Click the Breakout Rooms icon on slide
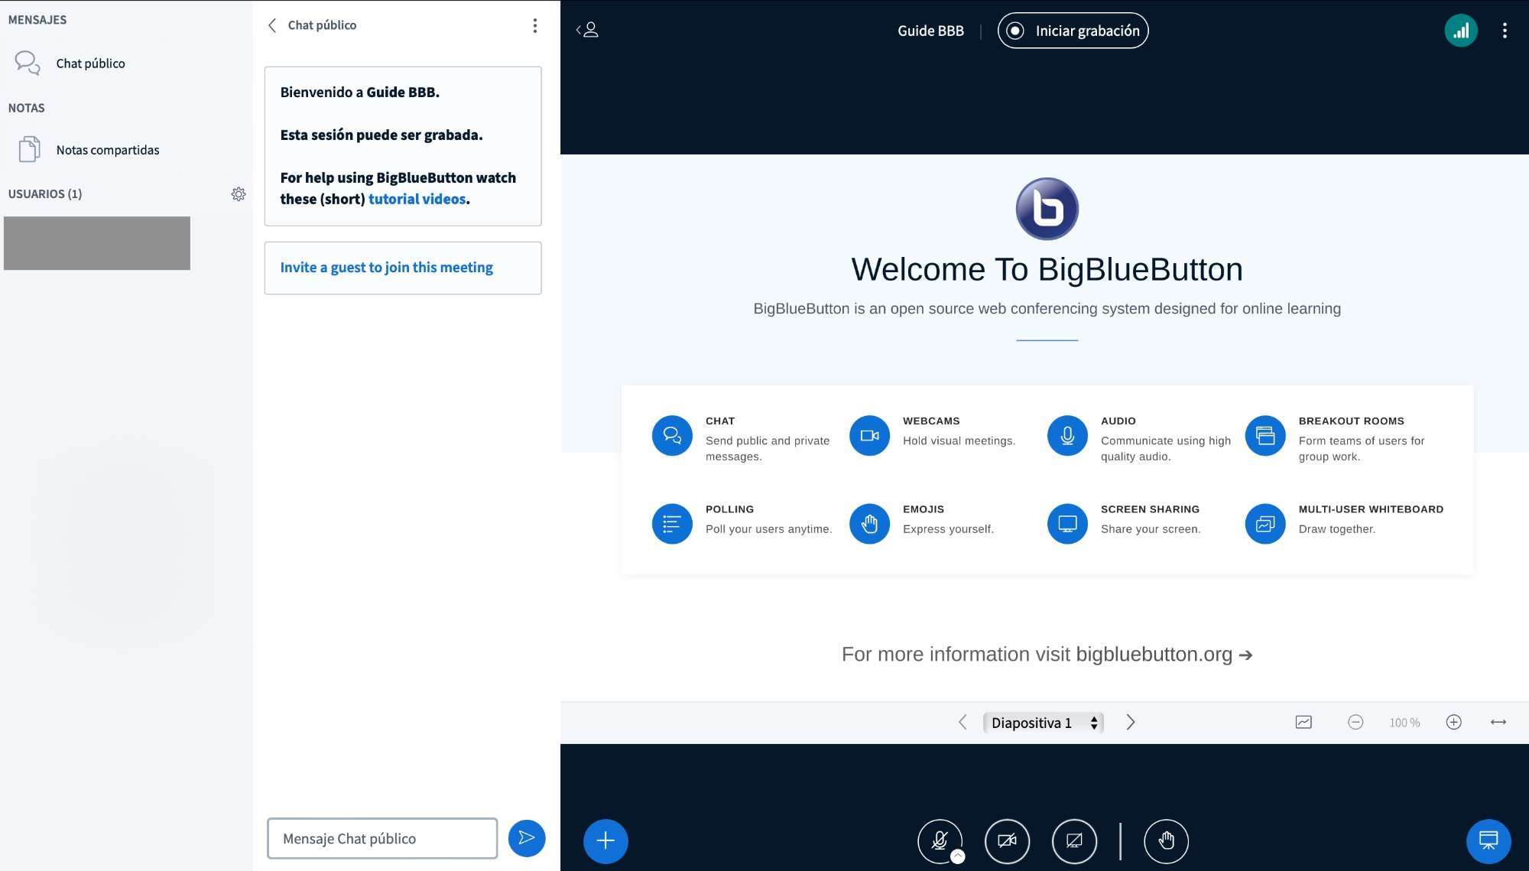 (1265, 436)
